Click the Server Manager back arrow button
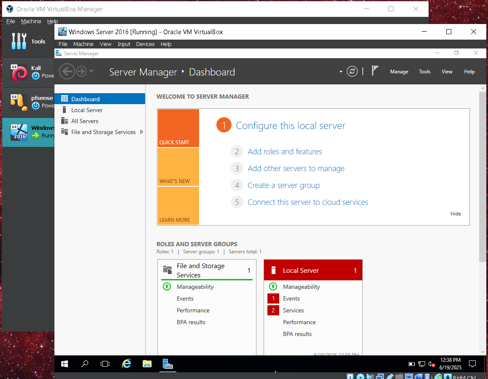 pyautogui.click(x=67, y=72)
